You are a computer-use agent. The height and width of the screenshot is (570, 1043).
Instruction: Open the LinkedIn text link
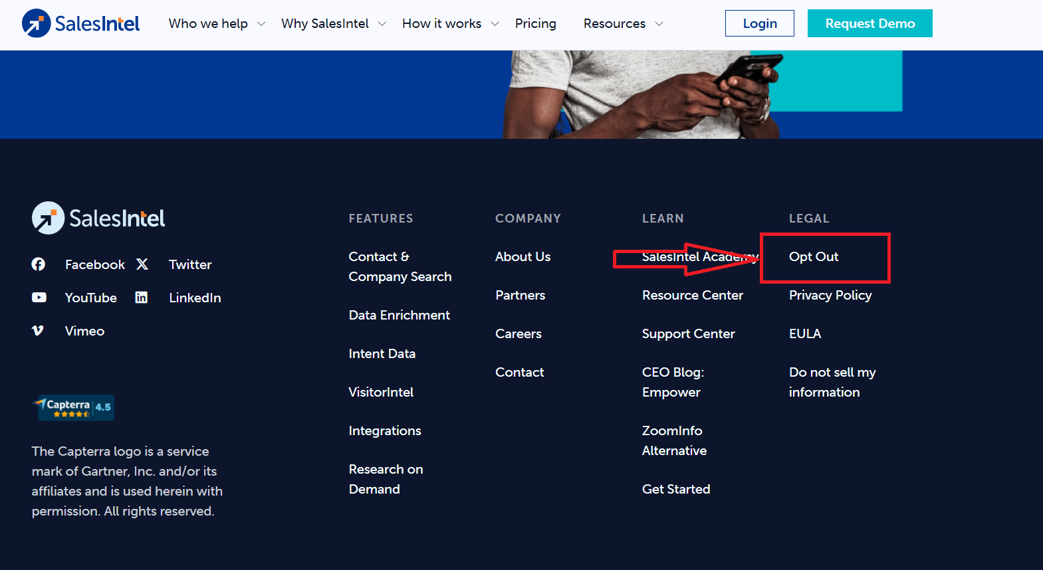[195, 298]
